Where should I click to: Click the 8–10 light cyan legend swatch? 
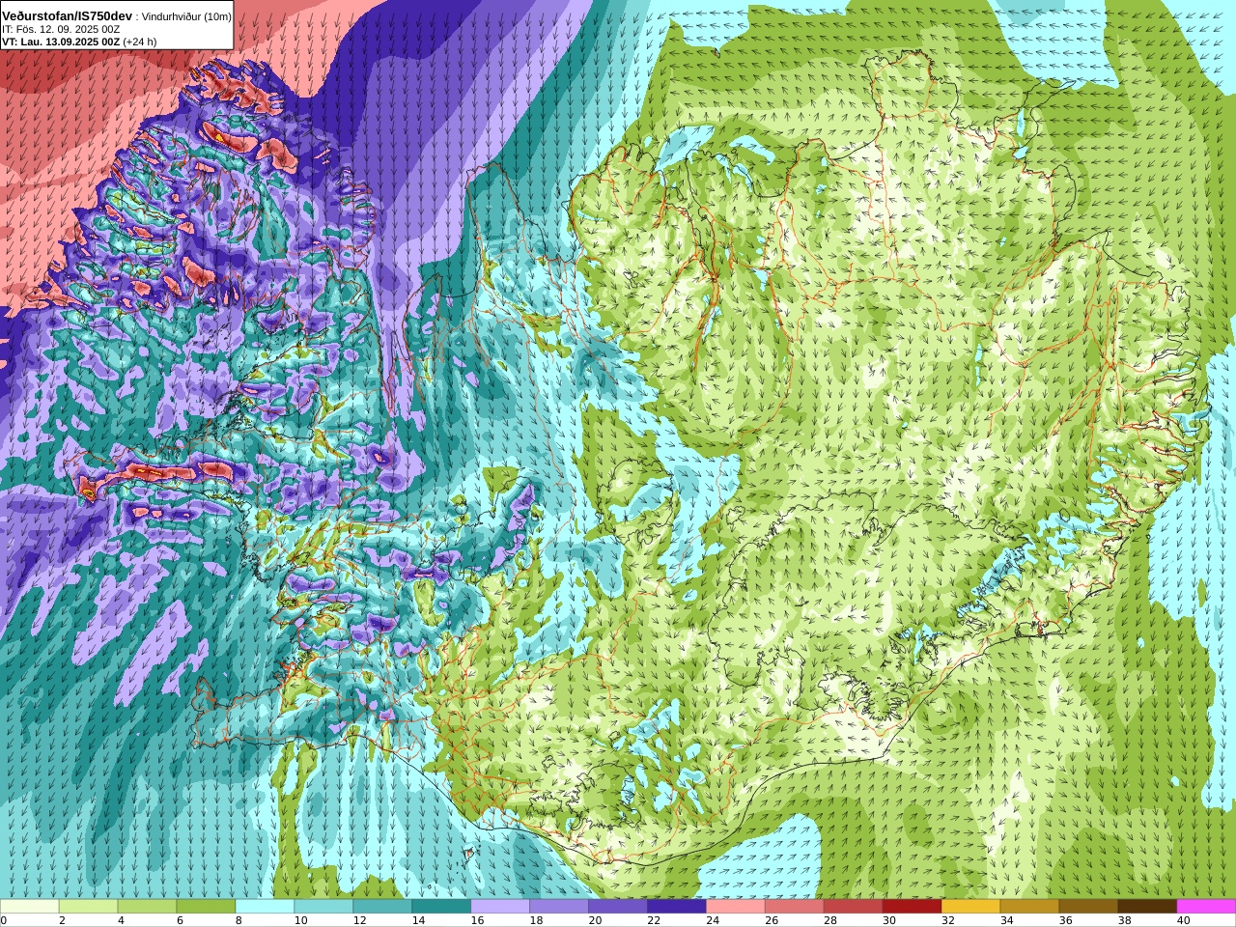pyautogui.click(x=265, y=907)
